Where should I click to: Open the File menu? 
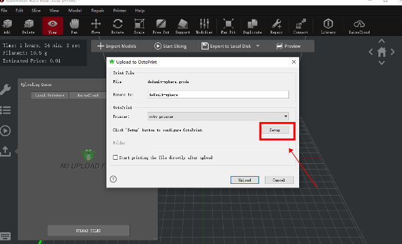[x=4, y=11]
